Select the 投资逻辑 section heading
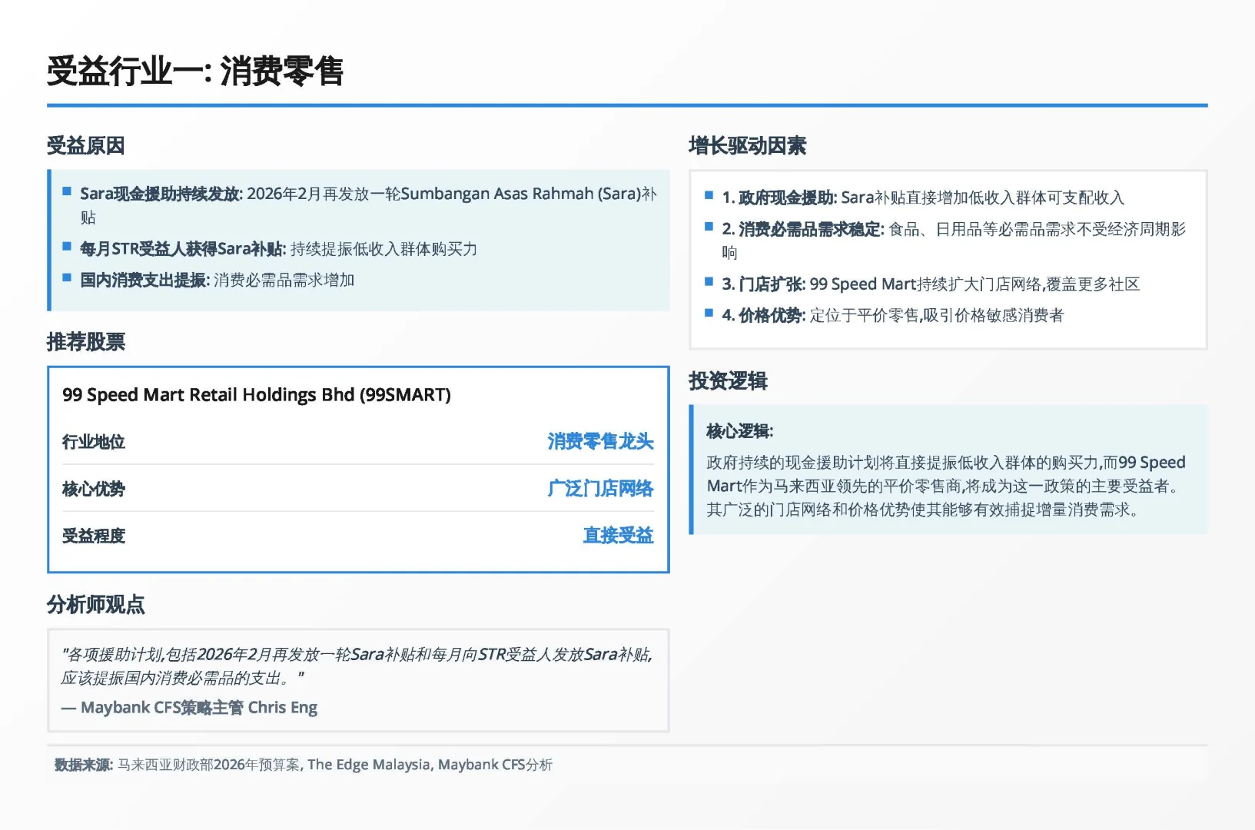The image size is (1255, 830). (728, 381)
